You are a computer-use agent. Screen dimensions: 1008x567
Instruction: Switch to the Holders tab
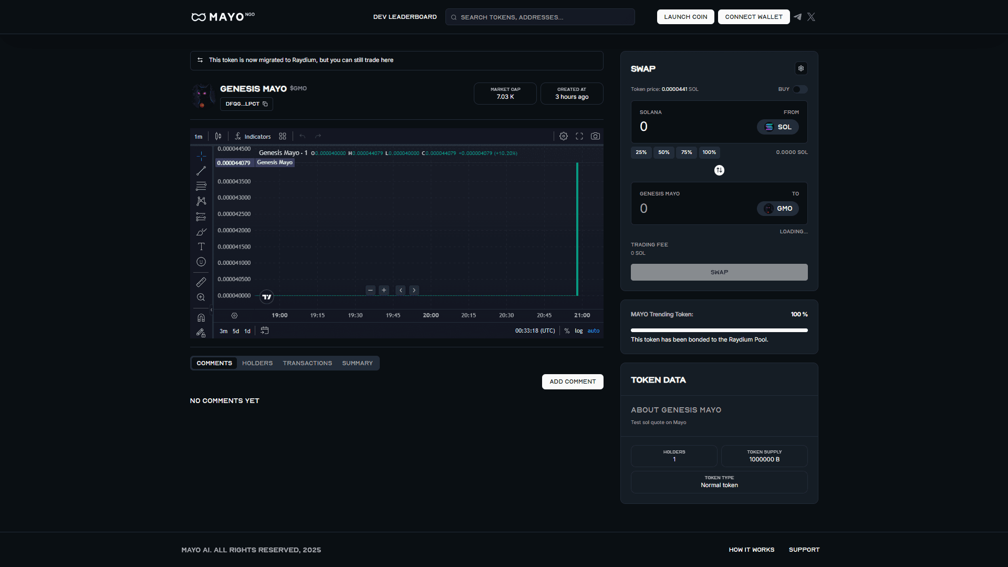(x=257, y=363)
